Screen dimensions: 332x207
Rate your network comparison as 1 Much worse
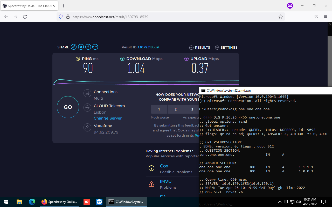159,109
